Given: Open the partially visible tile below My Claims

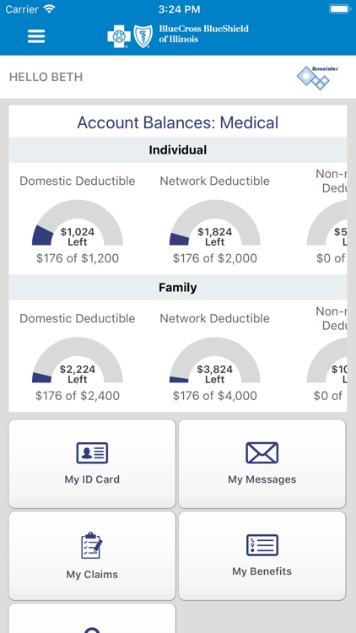Looking at the screenshot, I should [92, 618].
